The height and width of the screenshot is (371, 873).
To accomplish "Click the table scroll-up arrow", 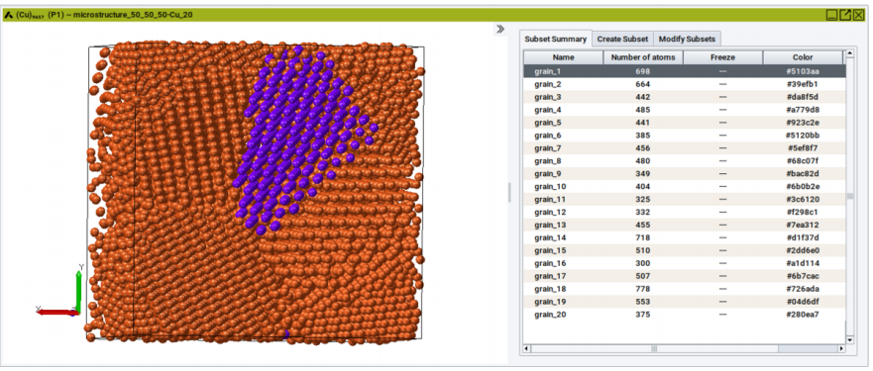I will (849, 54).
